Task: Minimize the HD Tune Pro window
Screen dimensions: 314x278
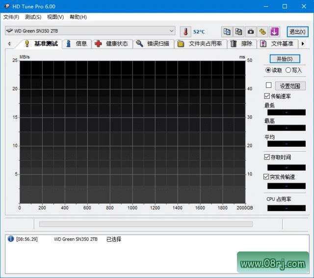Action: (x=266, y=6)
